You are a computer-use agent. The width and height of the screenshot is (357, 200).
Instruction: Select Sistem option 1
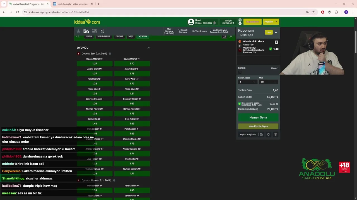[x=240, y=72]
